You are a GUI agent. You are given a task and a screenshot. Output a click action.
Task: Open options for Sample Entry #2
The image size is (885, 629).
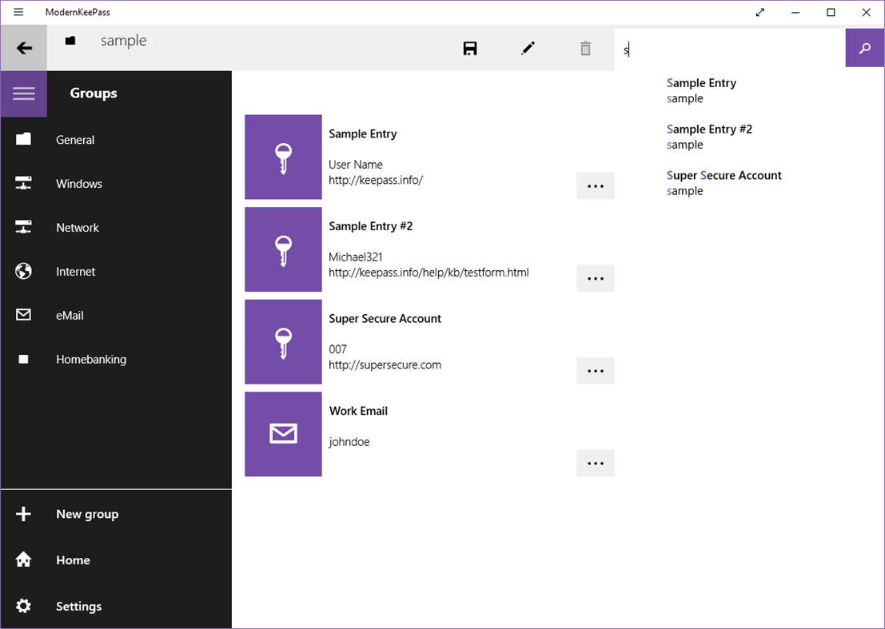pyautogui.click(x=595, y=278)
